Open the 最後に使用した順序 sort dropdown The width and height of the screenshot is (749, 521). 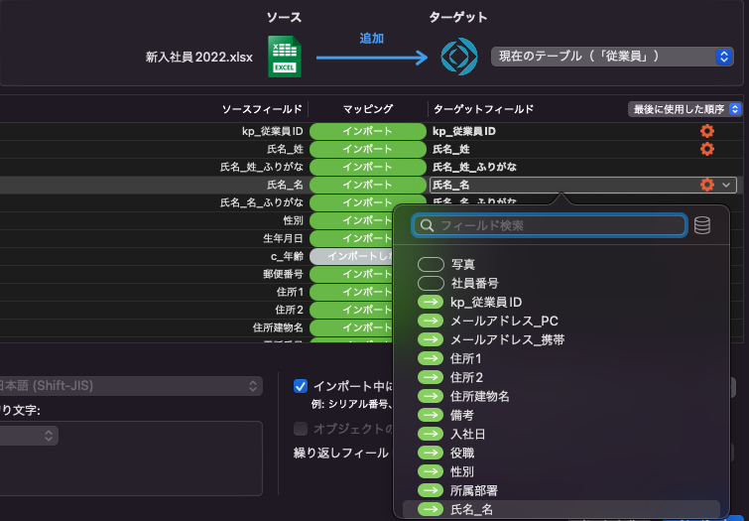tap(685, 108)
